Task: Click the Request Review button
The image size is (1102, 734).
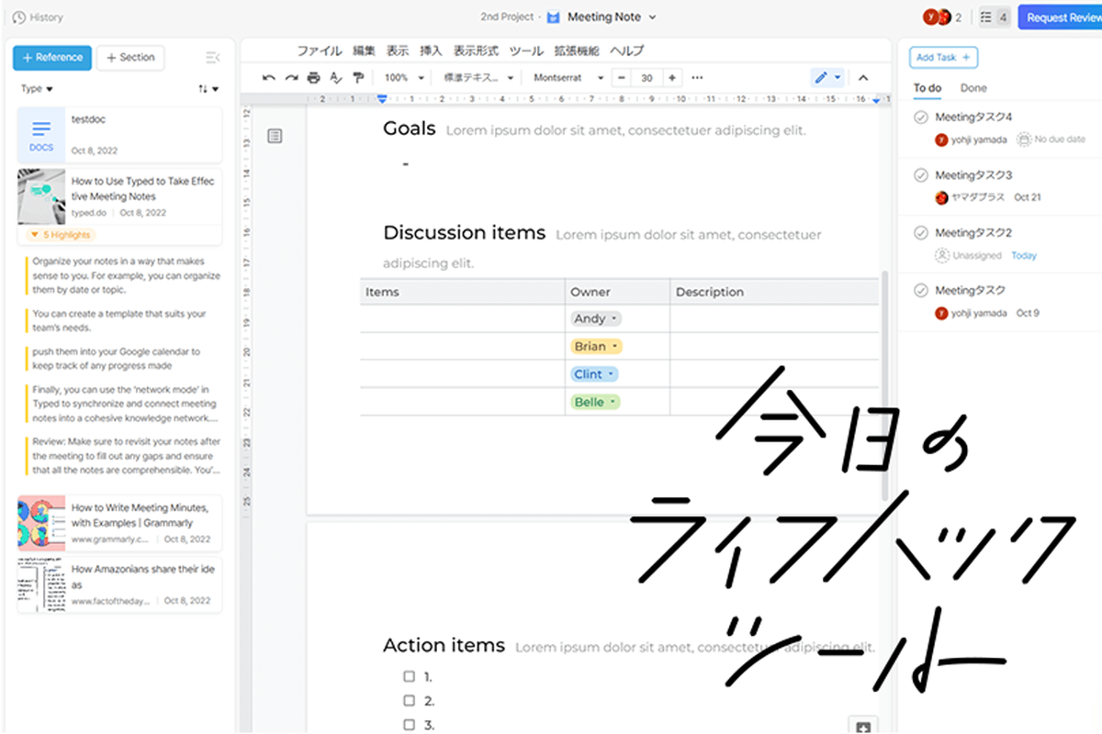Action: [x=1063, y=17]
